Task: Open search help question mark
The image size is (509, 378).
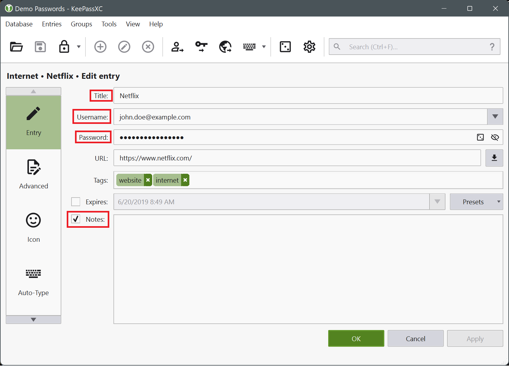Action: coord(492,47)
